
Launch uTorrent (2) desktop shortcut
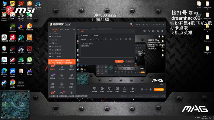click(x=29, y=61)
